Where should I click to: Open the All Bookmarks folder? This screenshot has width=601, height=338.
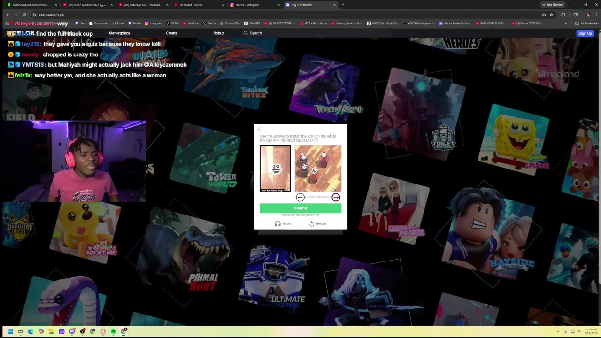coord(587,23)
